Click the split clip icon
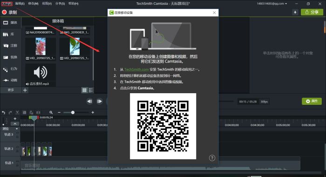 click(38, 113)
